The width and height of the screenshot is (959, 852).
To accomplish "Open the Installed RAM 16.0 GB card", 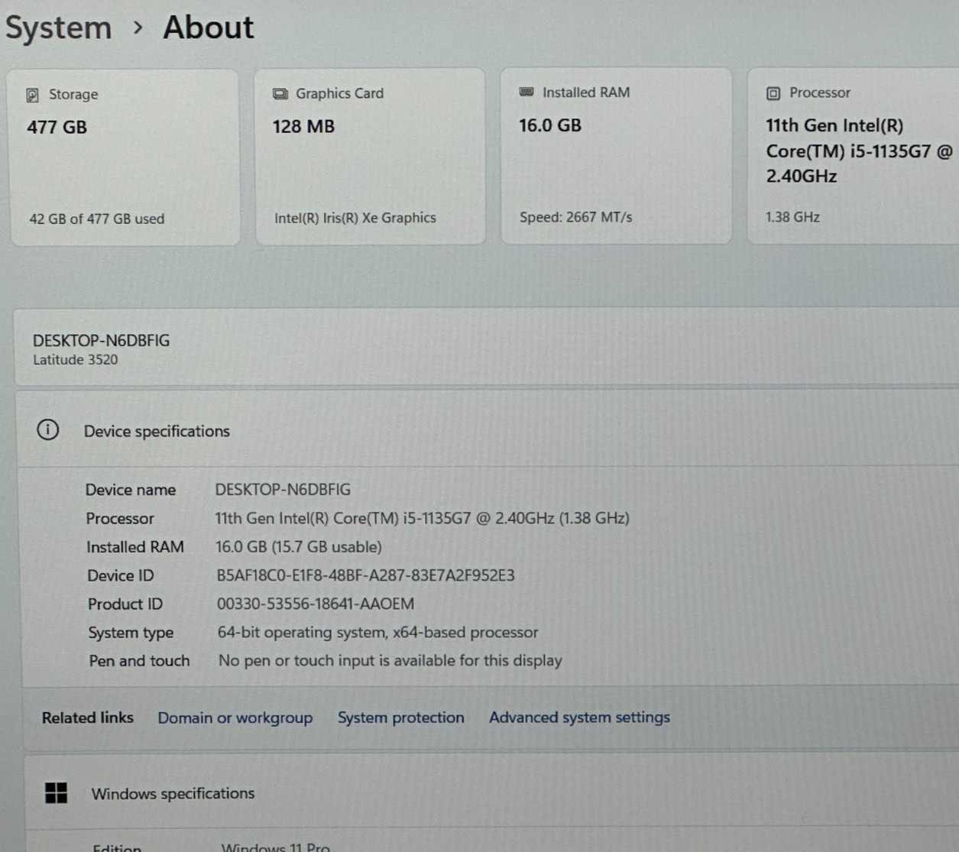I will (616, 156).
